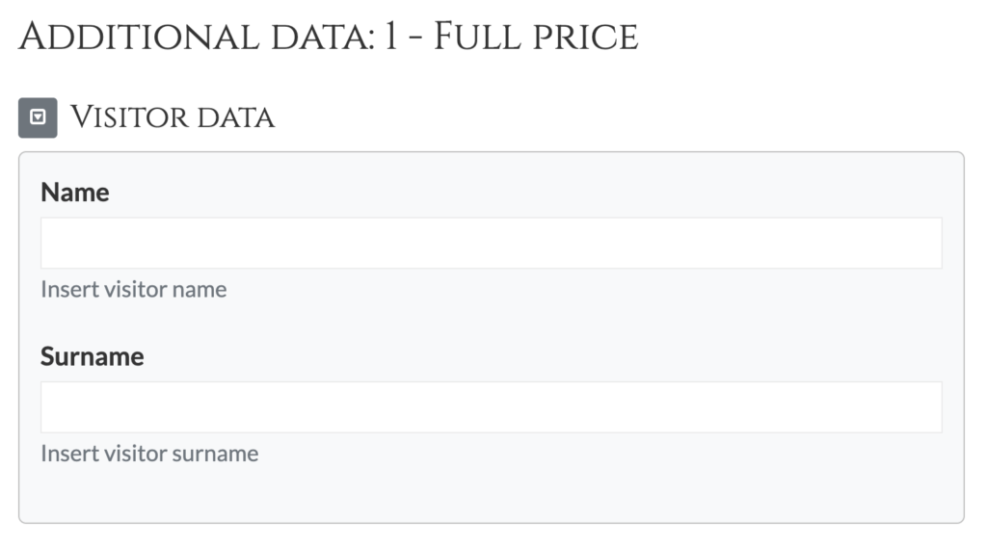Place cursor in the visitor surname input
Screen dimensions: 987x546
tap(491, 407)
